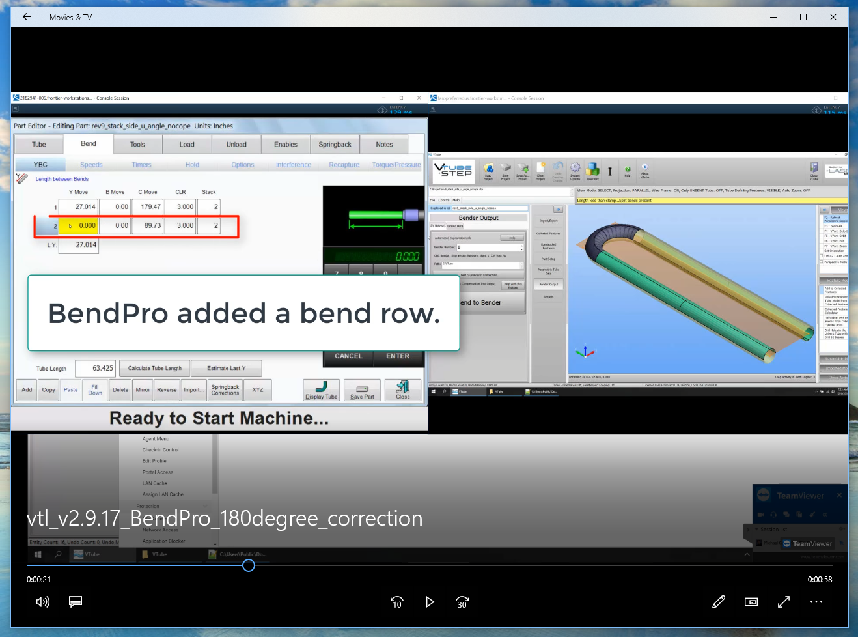Open the more options ellipsis menu

coord(816,602)
